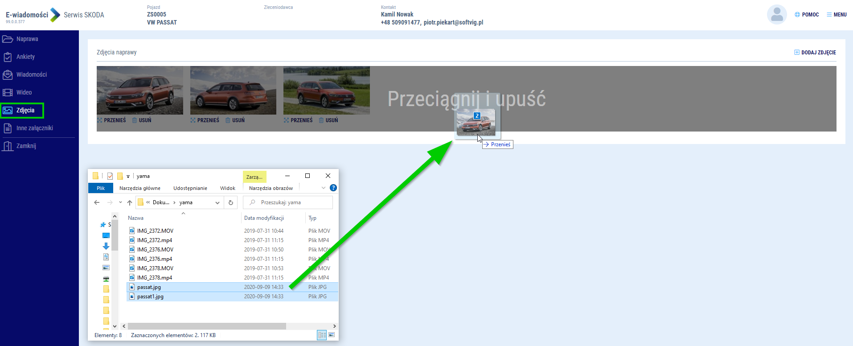This screenshot has height=346, width=853.
Task: Click USUŃ under the first car photo
Action: point(142,120)
